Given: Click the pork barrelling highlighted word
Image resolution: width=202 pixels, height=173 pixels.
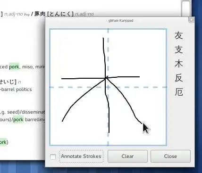Looking at the screenshot, I should [18, 120].
